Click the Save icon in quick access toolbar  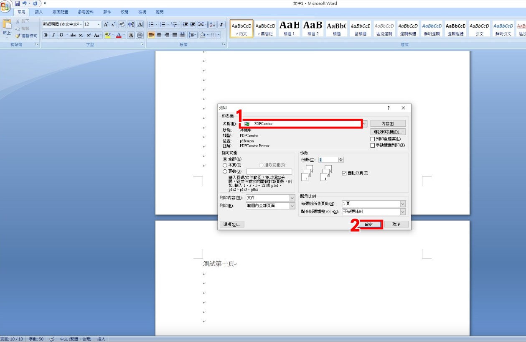tap(18, 3)
